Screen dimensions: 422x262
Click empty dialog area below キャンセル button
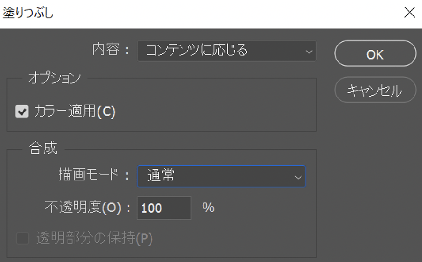pos(370,178)
